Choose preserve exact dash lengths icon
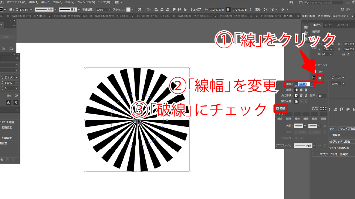 (315, 108)
